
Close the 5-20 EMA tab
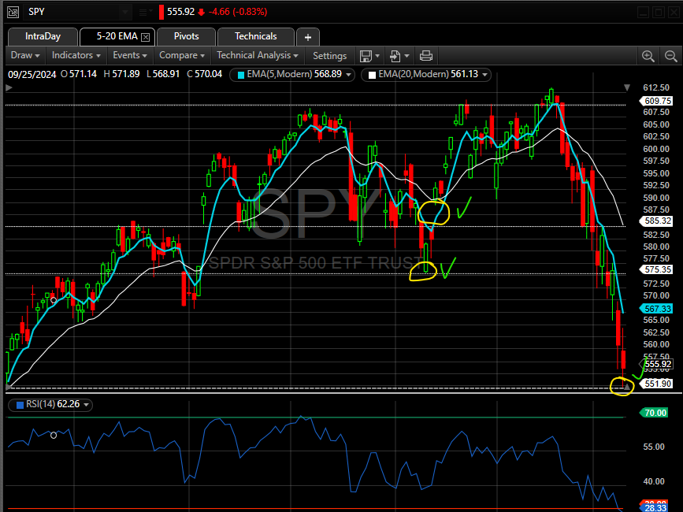(x=145, y=36)
